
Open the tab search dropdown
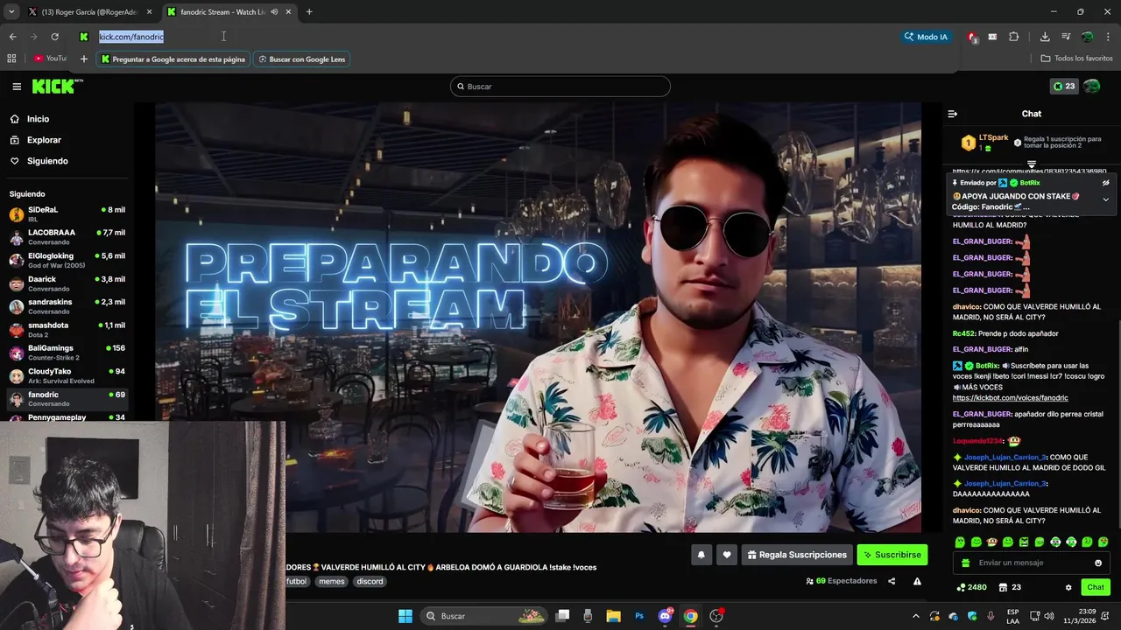coord(11,12)
